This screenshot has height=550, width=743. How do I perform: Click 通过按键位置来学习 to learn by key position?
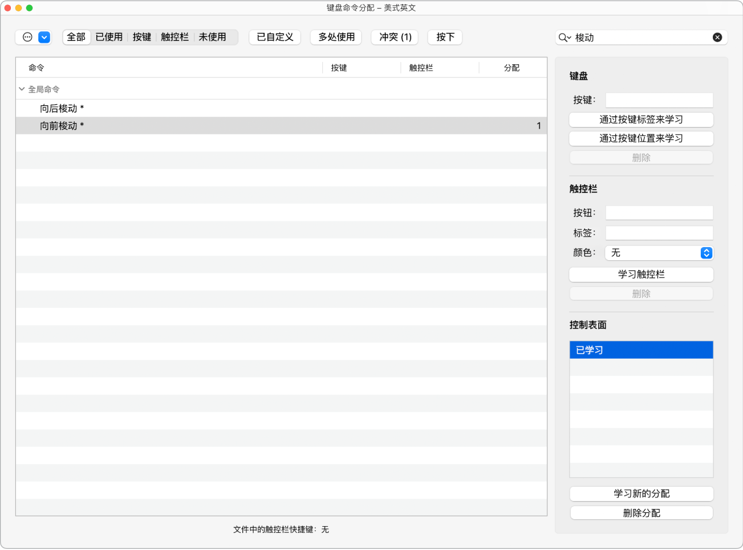(641, 138)
